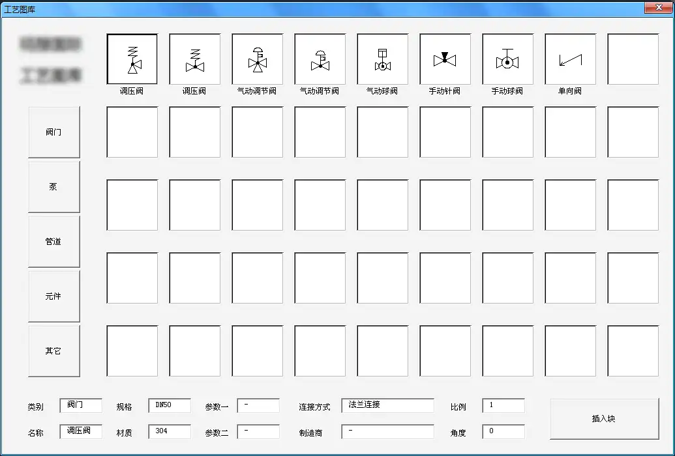This screenshot has width=675, height=456.
Task: Open the 泵 category
Action: (x=54, y=187)
